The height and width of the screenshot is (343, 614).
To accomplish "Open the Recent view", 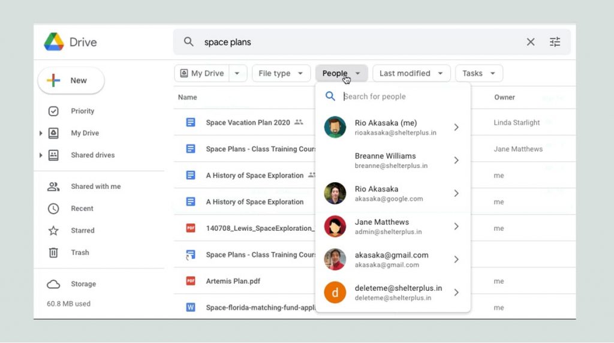I will coord(82,208).
